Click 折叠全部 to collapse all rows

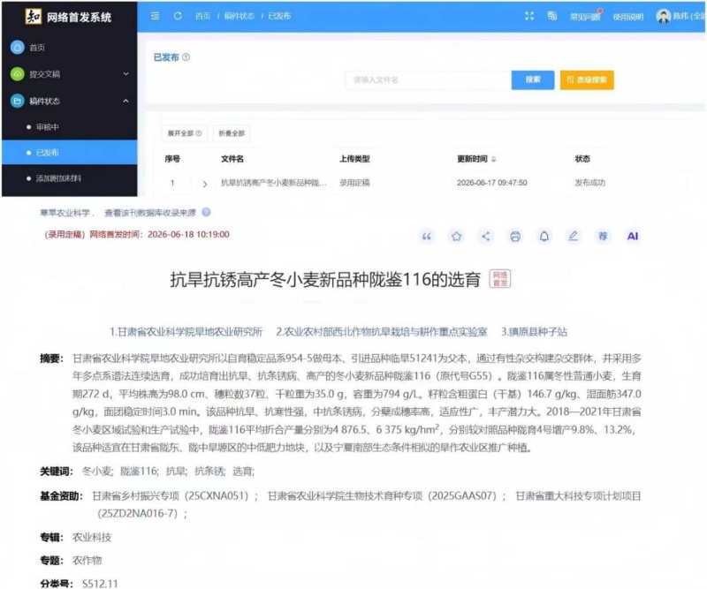232,133
